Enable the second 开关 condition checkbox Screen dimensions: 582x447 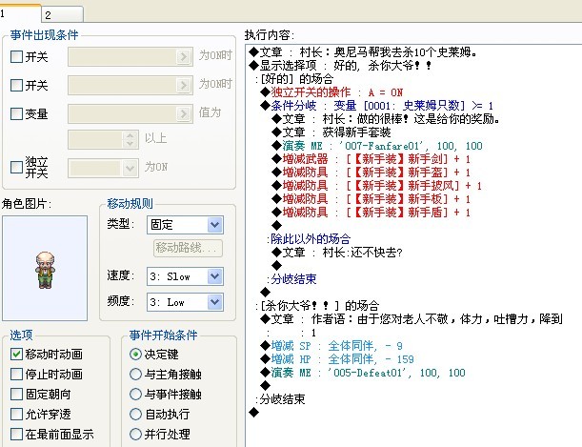pyautogui.click(x=16, y=86)
